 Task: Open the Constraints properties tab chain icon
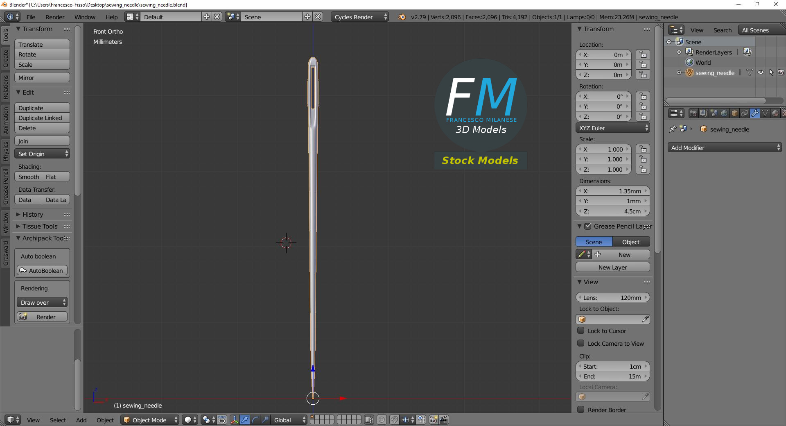pos(745,113)
